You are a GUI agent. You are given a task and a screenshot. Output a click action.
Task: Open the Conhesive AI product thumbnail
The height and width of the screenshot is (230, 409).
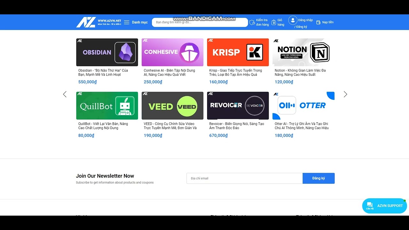[173, 52]
